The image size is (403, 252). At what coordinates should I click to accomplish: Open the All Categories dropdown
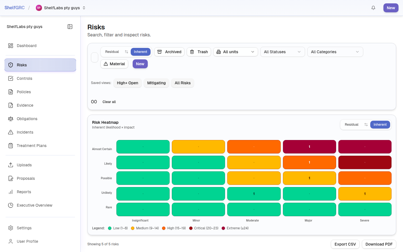(335, 52)
